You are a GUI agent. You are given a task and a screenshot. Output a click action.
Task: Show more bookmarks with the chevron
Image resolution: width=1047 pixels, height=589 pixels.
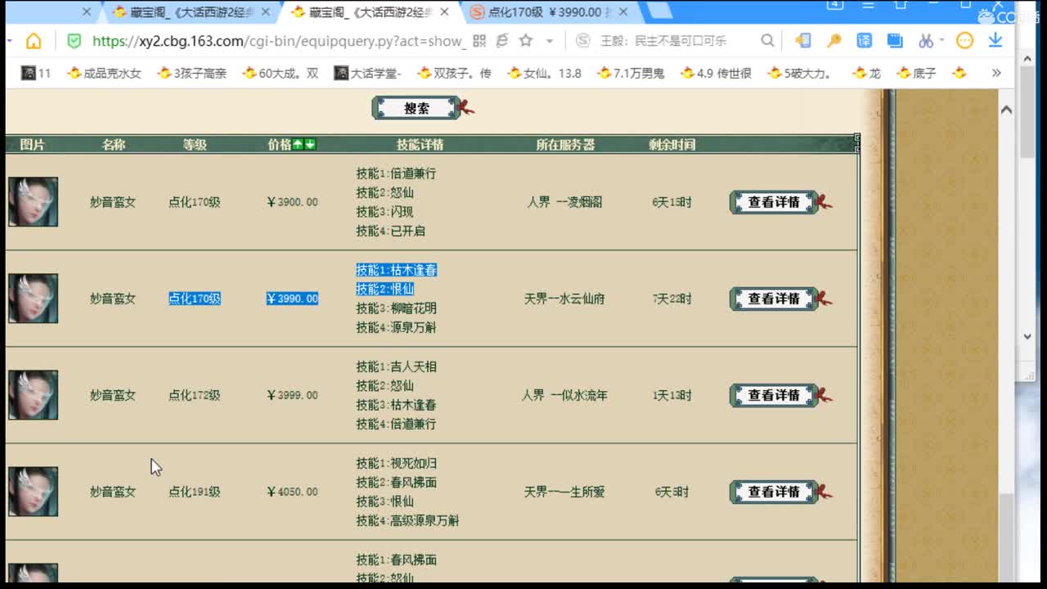tap(995, 73)
